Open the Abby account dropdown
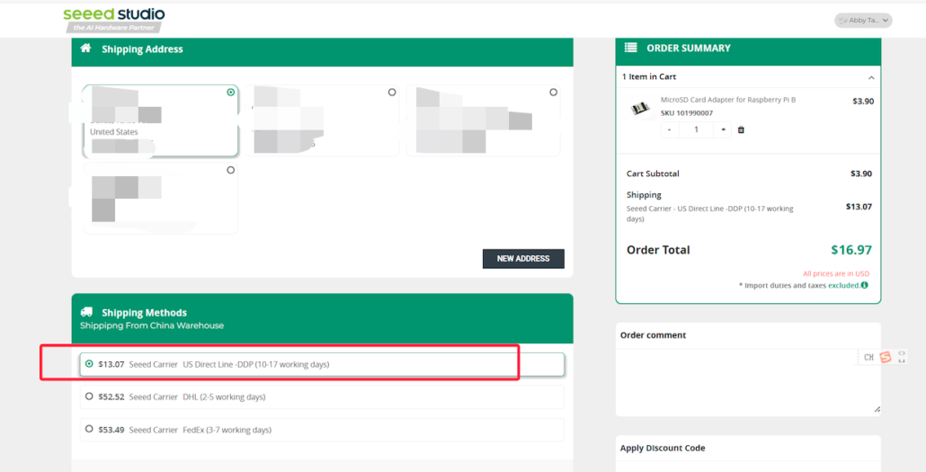Image resolution: width=926 pixels, height=472 pixels. [862, 20]
